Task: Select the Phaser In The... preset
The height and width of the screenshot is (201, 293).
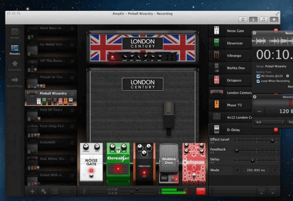Action: pos(51,81)
